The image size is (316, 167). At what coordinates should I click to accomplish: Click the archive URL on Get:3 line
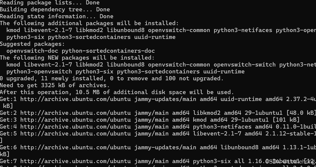pyautogui.click(x=75, y=120)
